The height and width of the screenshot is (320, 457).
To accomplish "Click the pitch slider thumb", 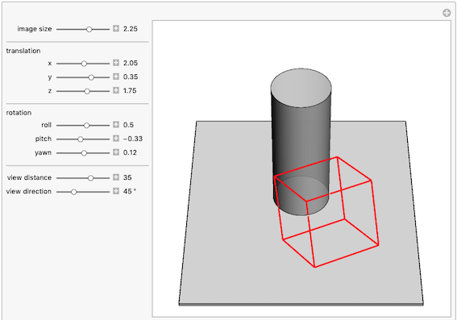I will (81, 139).
